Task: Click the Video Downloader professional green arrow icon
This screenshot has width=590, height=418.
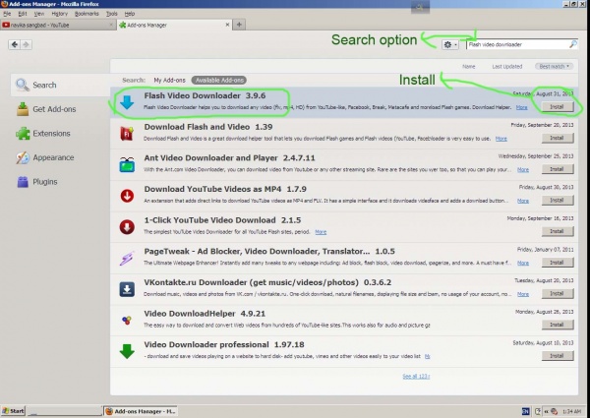Action: pos(127,351)
